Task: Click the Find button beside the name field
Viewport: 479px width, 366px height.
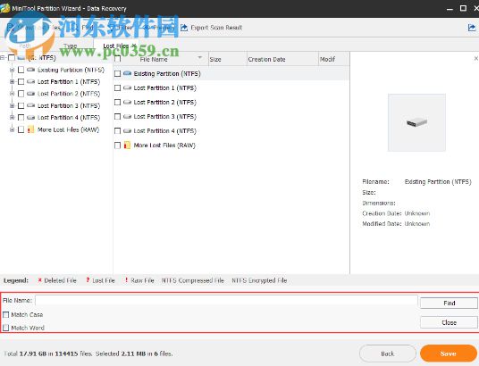Action: [x=449, y=304]
